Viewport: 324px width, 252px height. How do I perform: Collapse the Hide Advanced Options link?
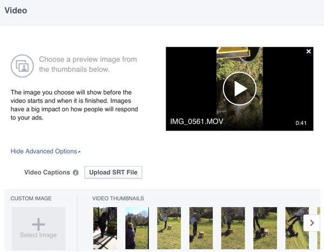coord(45,151)
